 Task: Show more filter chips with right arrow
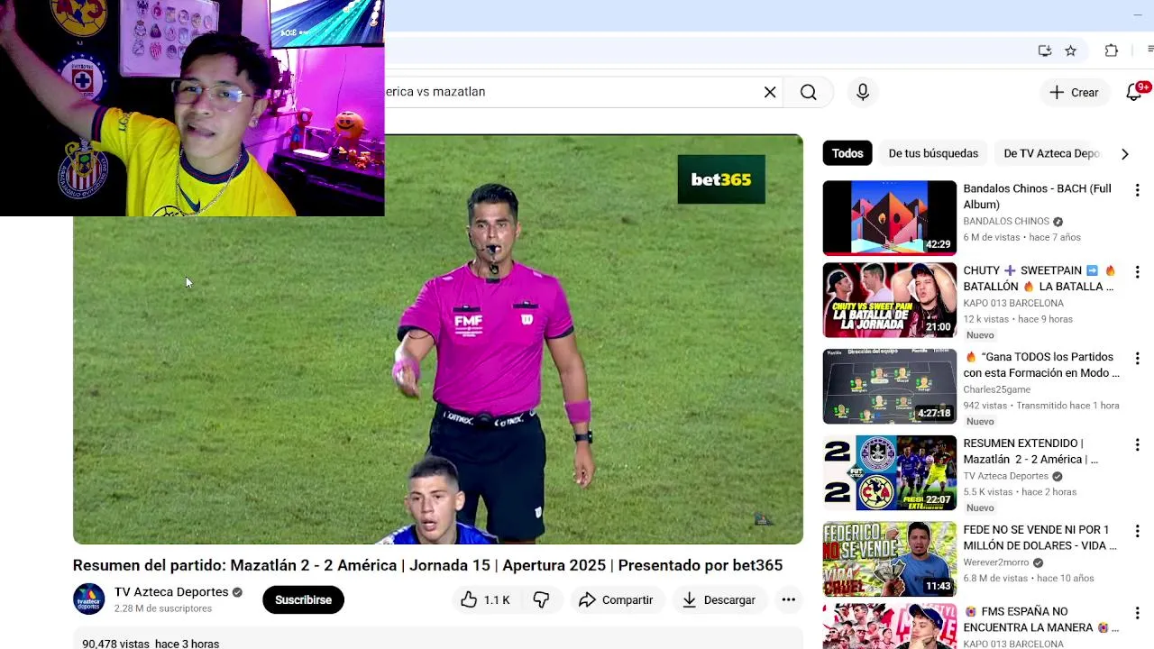coord(1124,153)
